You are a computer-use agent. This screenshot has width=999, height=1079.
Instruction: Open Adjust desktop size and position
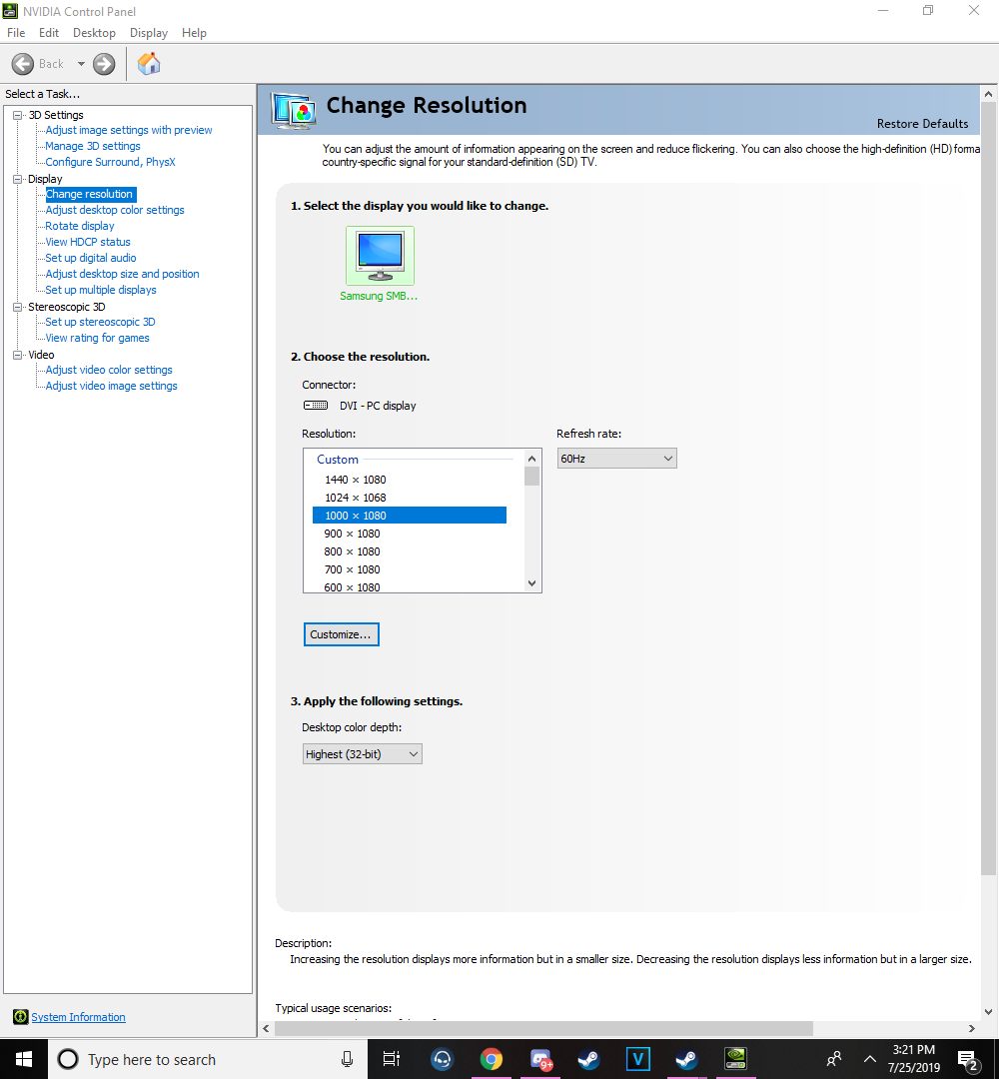click(123, 274)
